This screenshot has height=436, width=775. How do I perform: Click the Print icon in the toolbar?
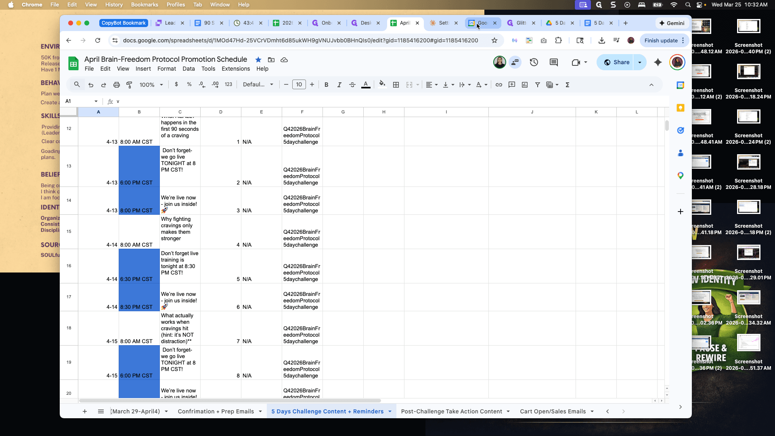coord(116,85)
